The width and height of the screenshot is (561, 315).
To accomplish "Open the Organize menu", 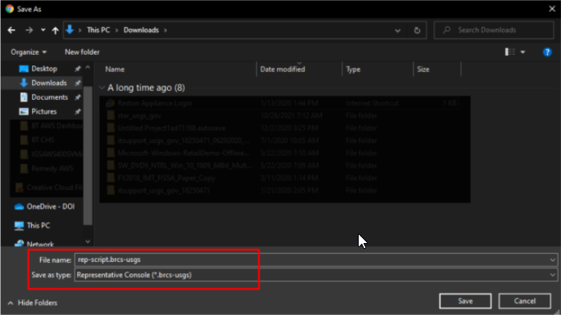I will [x=29, y=52].
